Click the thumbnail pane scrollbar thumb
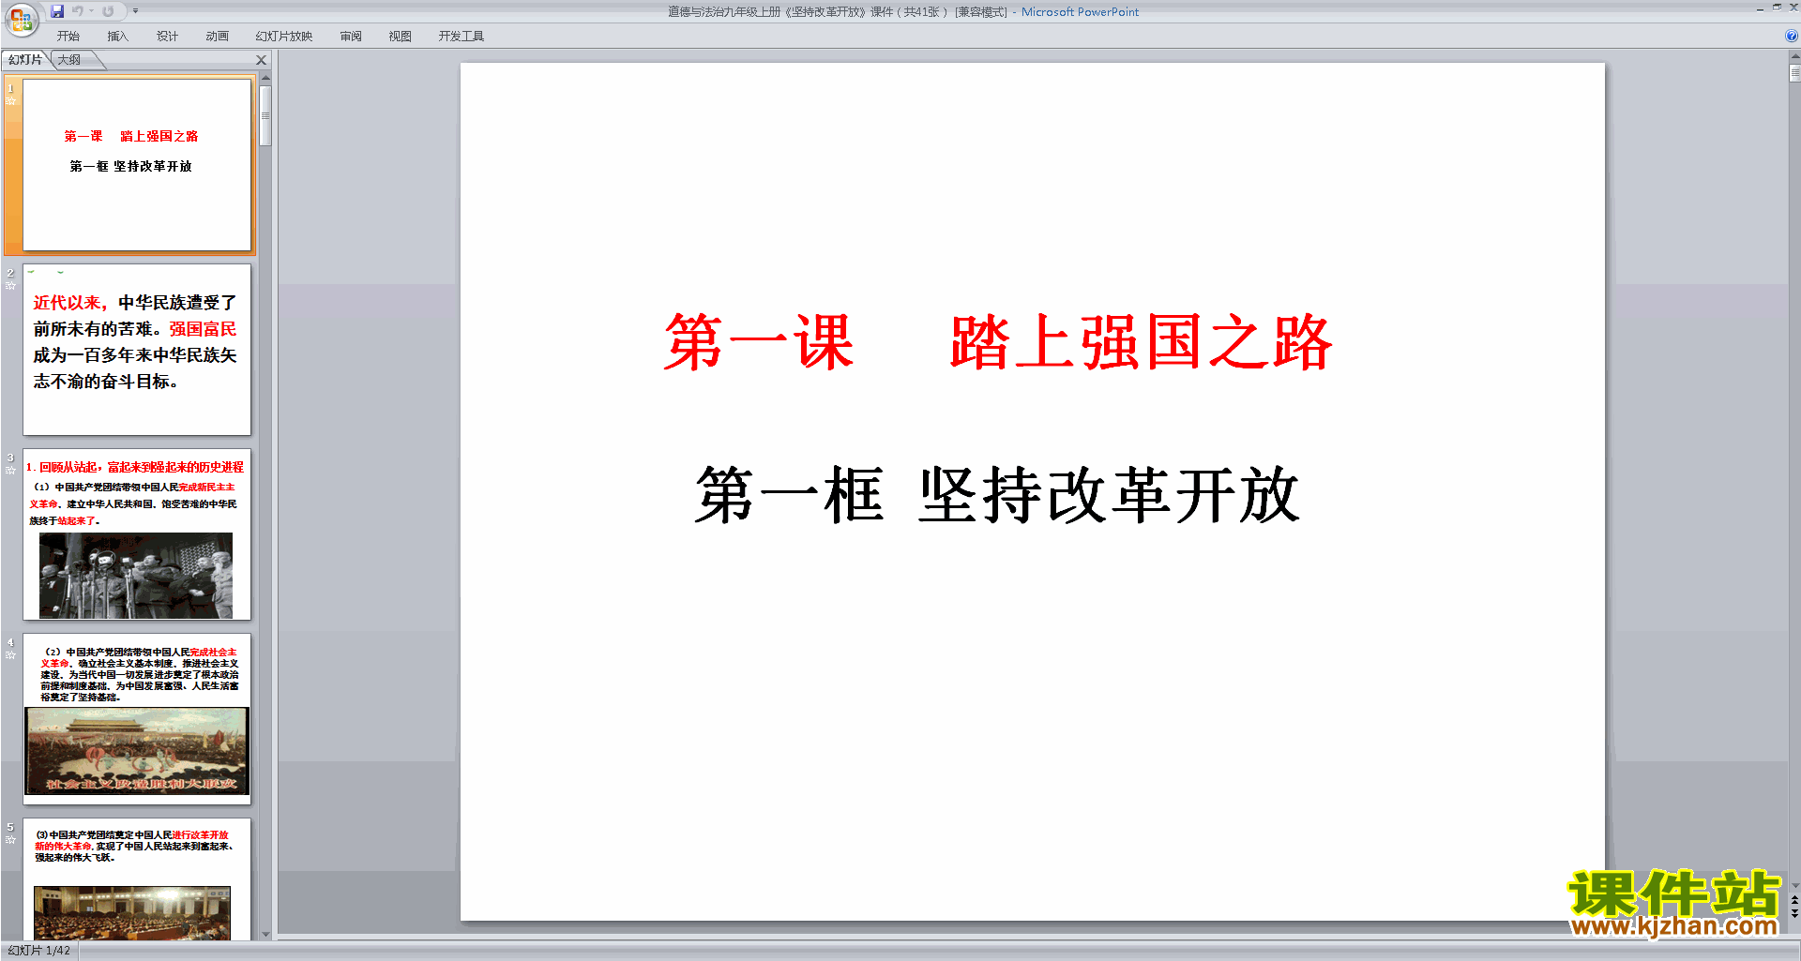The height and width of the screenshot is (961, 1801). [265, 115]
